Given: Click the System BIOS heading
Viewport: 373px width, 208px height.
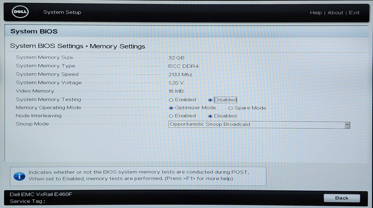Looking at the screenshot, I should [x=34, y=31].
